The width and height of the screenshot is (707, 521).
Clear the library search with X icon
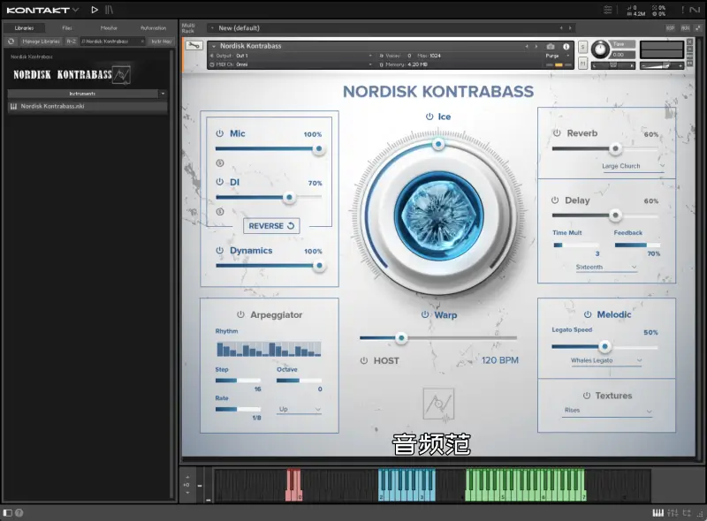click(x=142, y=41)
